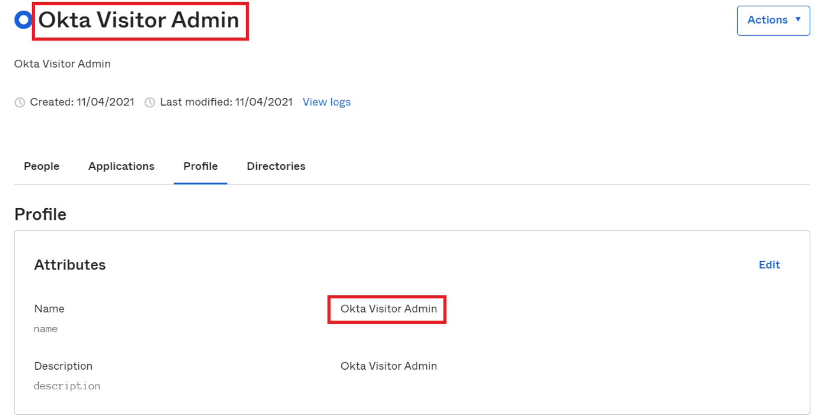Open the View logs link

327,102
